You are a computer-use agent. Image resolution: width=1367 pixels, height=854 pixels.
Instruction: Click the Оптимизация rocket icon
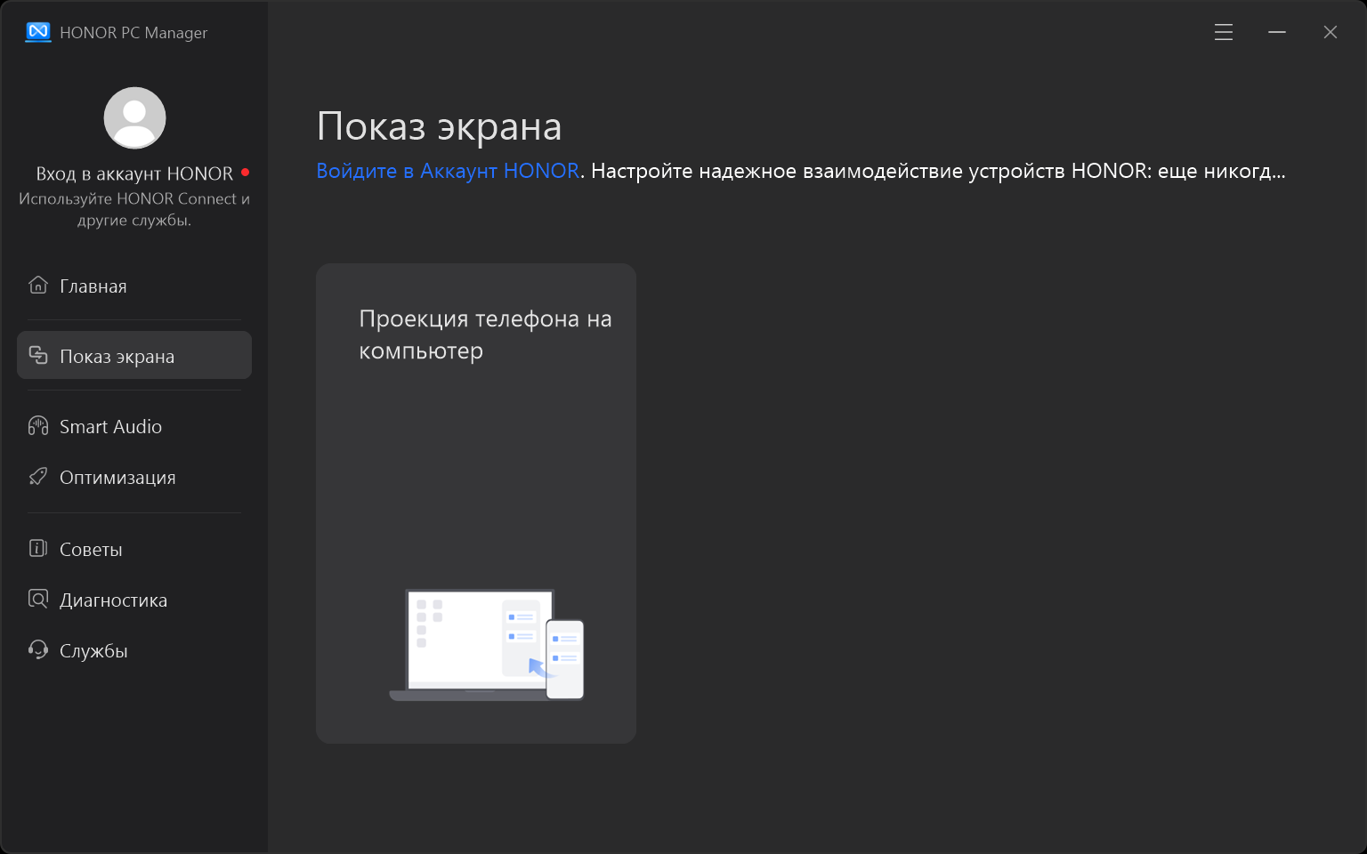click(x=38, y=477)
